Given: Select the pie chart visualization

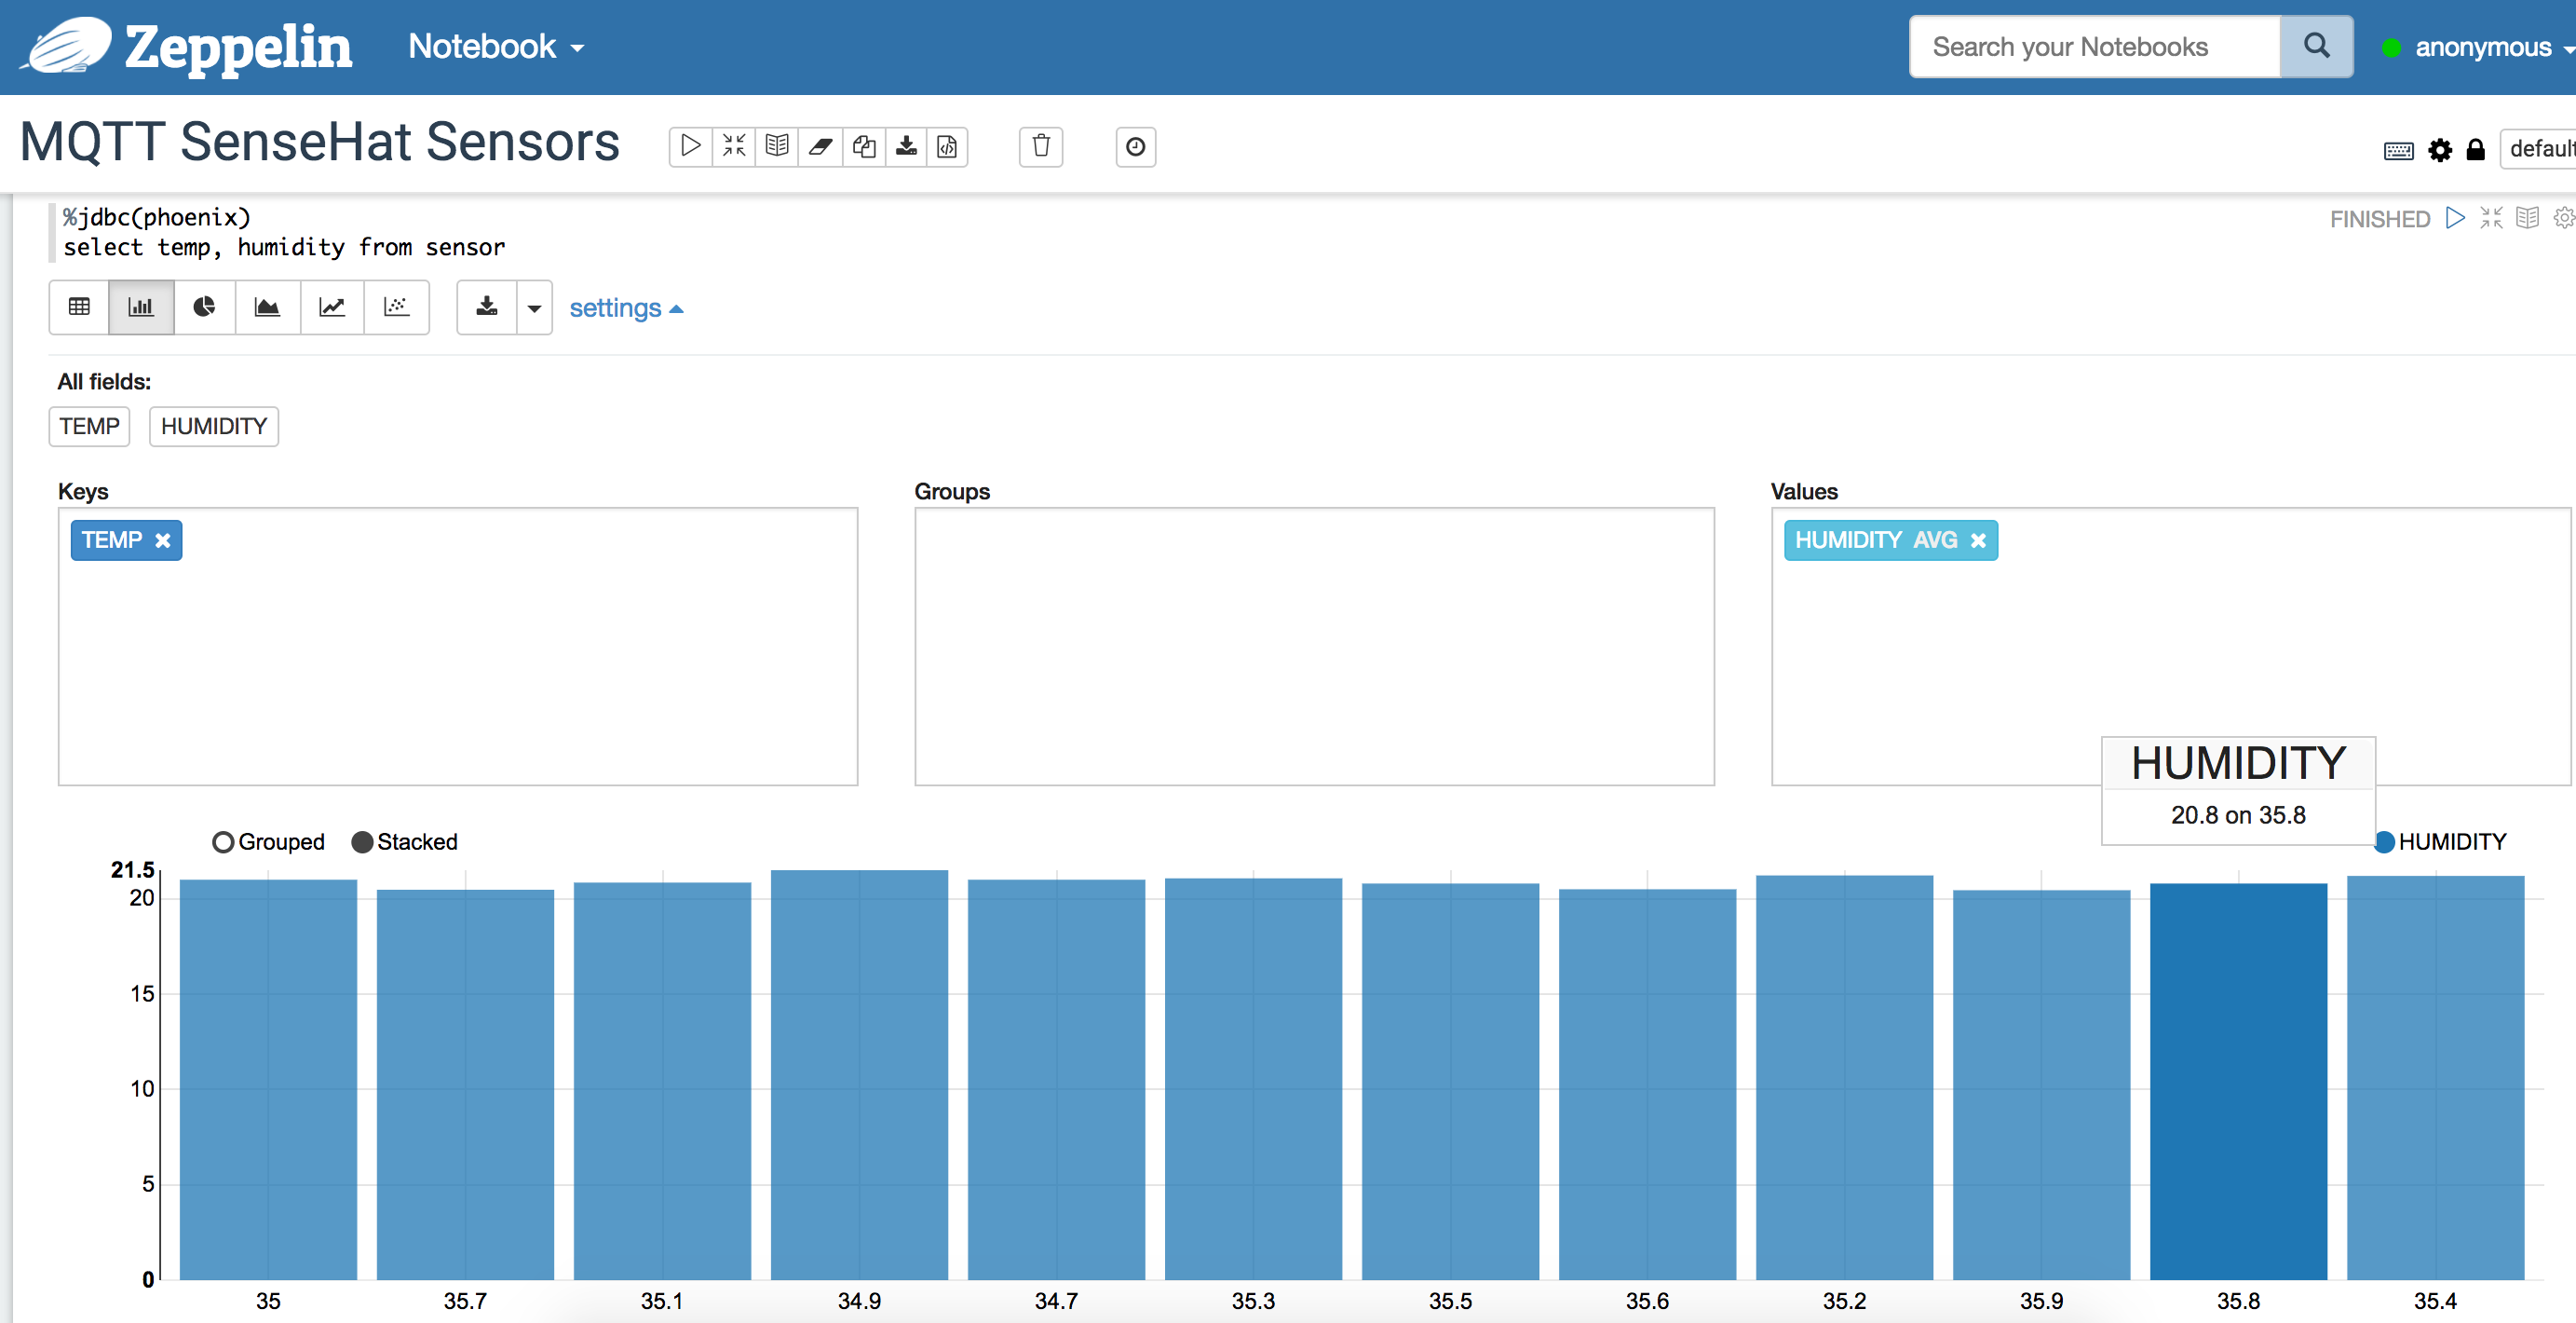Looking at the screenshot, I should point(204,307).
